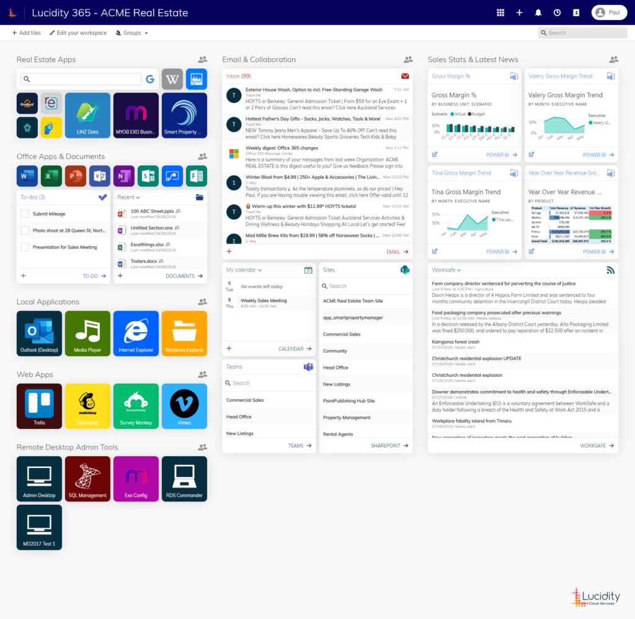The height and width of the screenshot is (619, 635).
Task: Open the Trello web app tile
Action: [x=39, y=406]
